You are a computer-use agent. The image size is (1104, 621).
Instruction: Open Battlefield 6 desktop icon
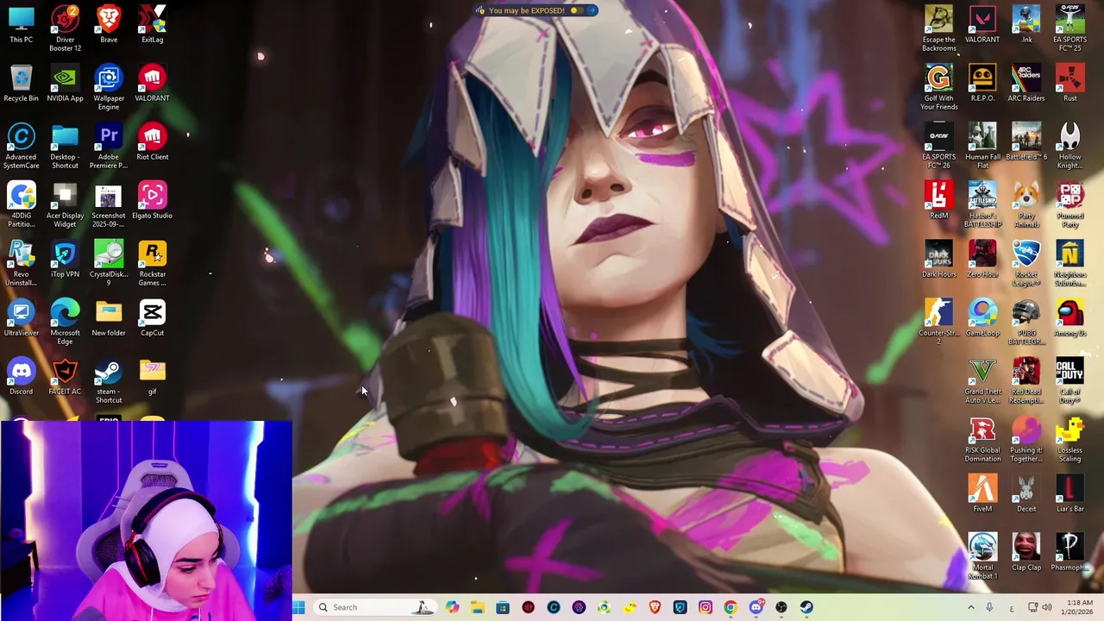tap(1026, 141)
